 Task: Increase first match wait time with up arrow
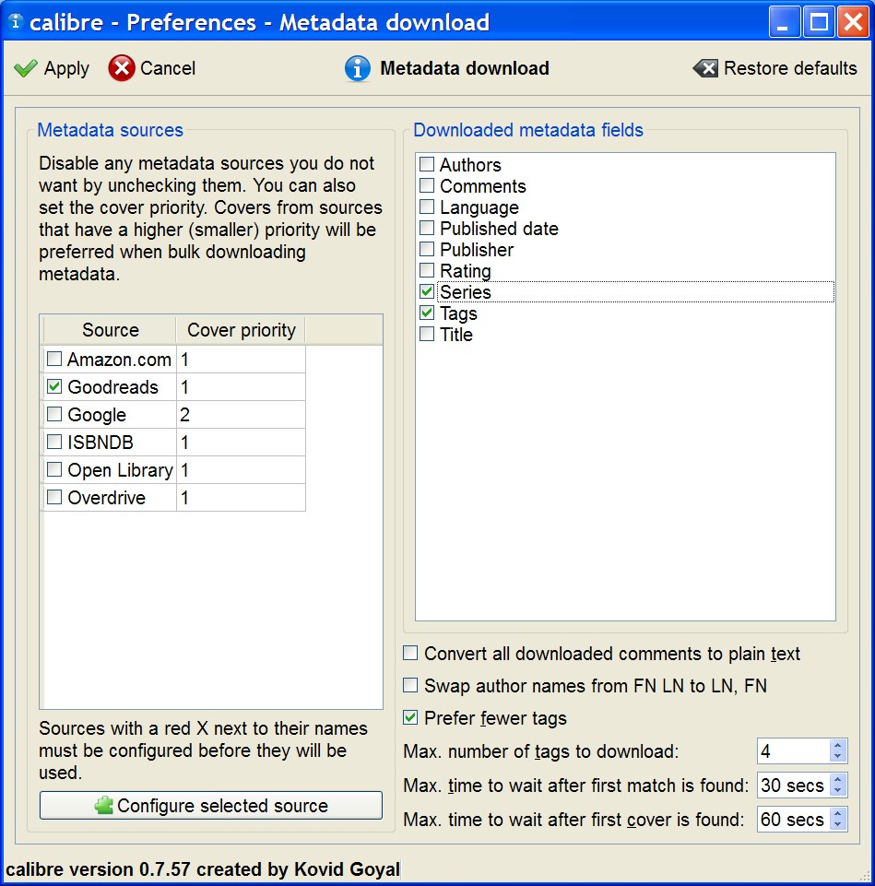[838, 779]
